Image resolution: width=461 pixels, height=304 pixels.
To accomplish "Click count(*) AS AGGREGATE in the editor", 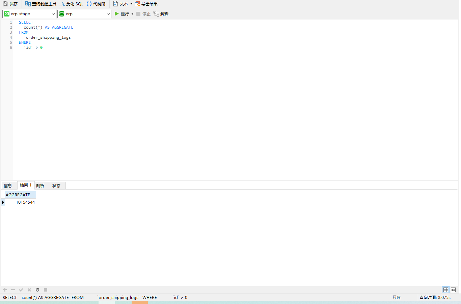I will coord(48,27).
